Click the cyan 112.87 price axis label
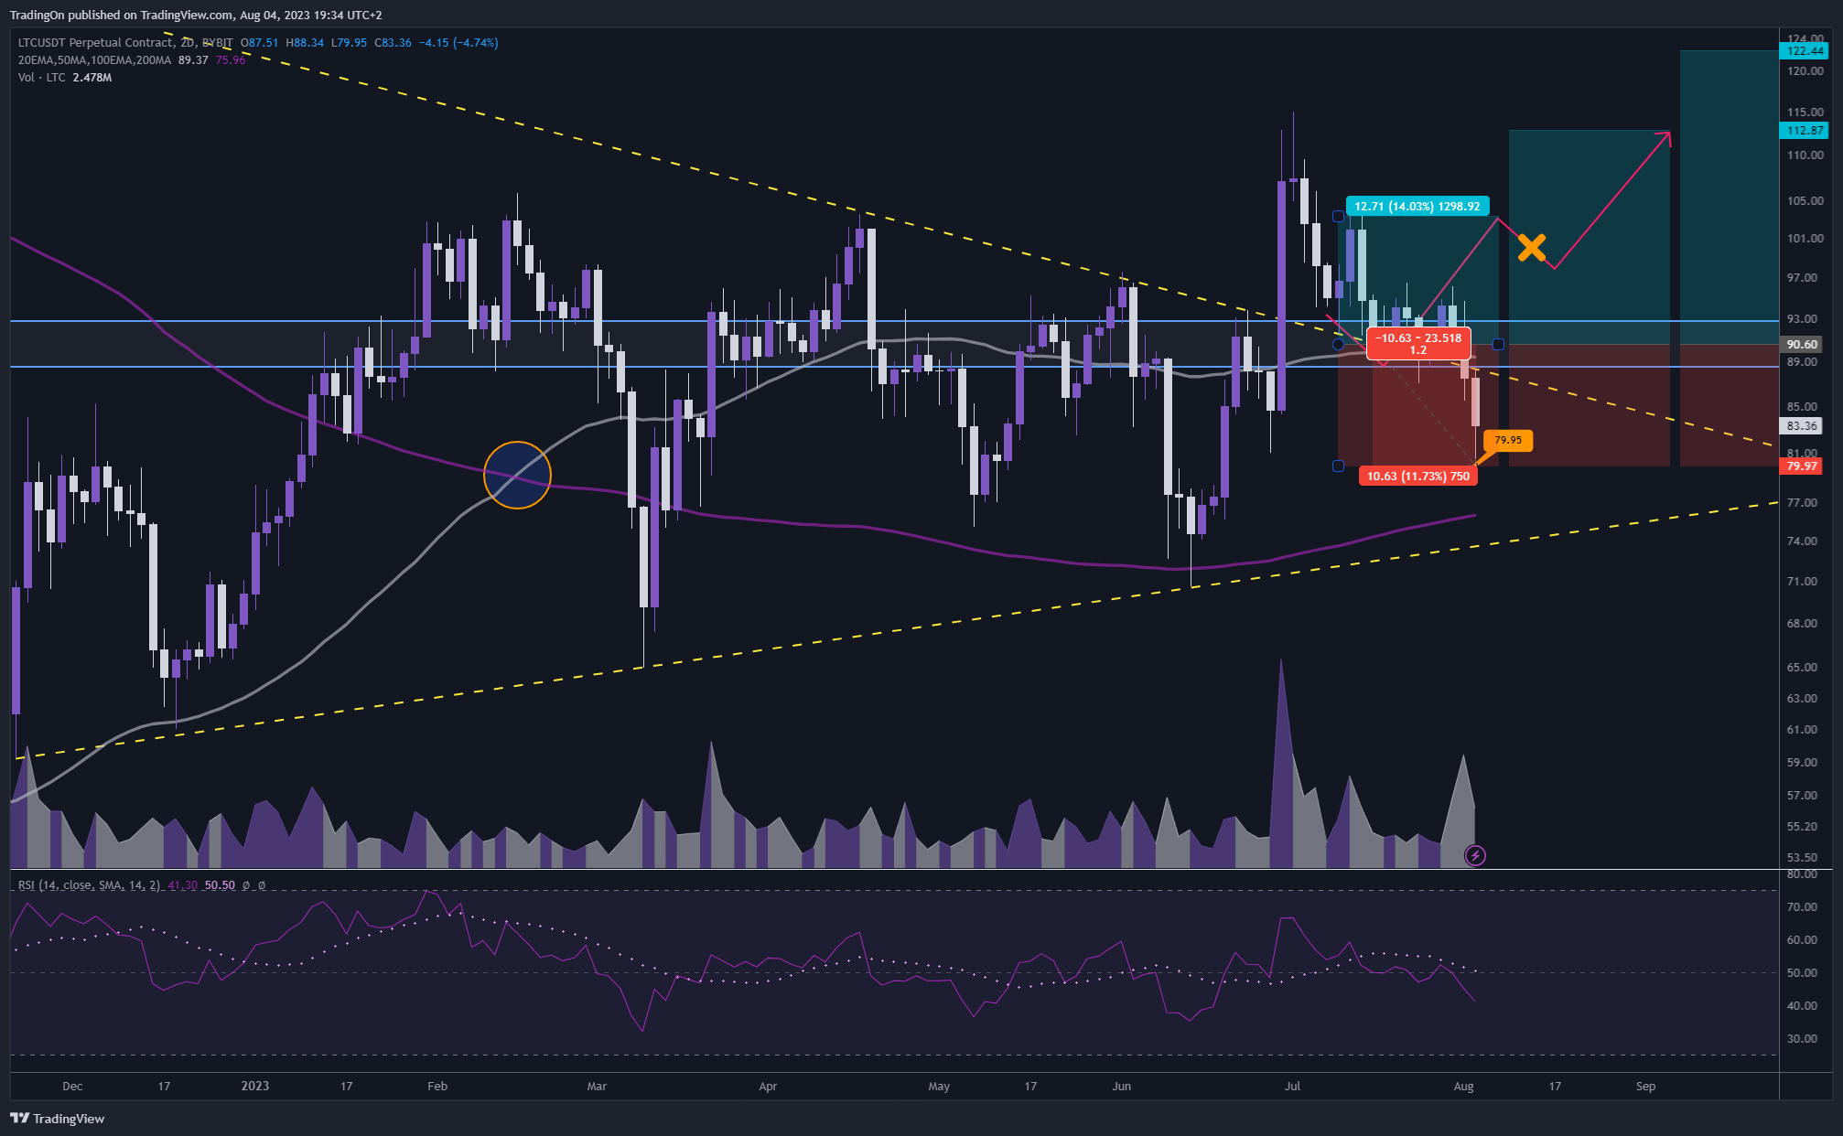The image size is (1843, 1136). point(1805,131)
